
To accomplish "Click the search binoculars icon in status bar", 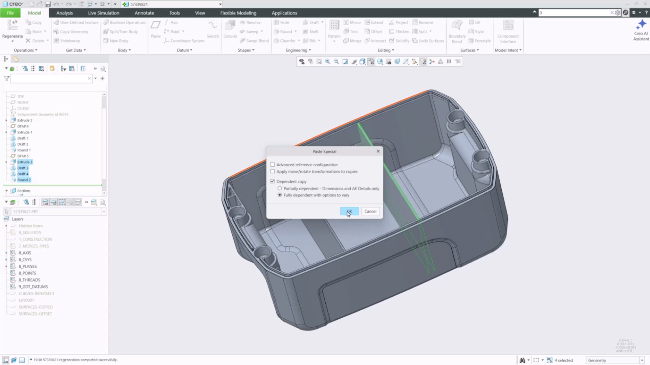I will (x=522, y=360).
